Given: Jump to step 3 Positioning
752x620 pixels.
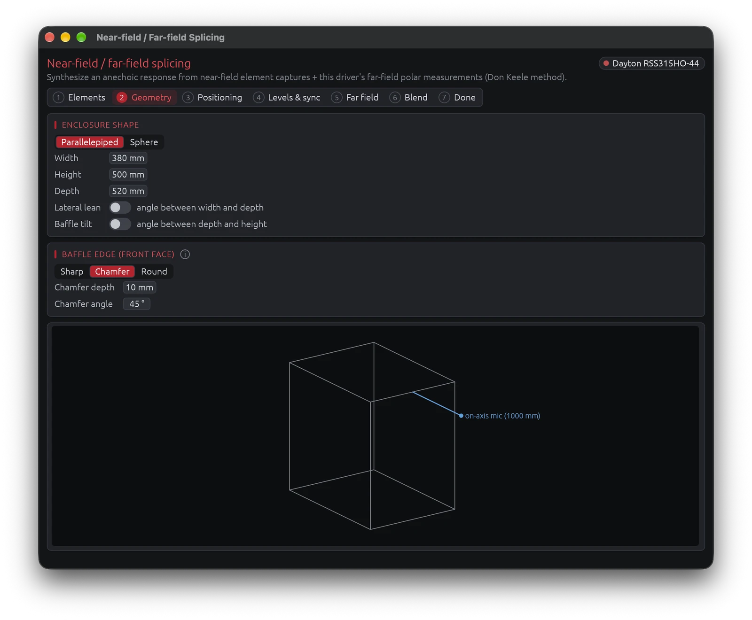Looking at the screenshot, I should pos(212,97).
